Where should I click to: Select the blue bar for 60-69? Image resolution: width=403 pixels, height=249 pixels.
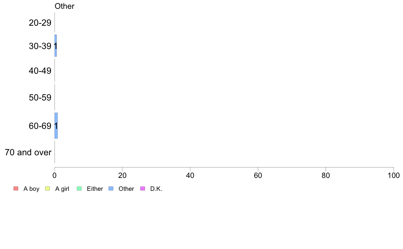click(56, 126)
